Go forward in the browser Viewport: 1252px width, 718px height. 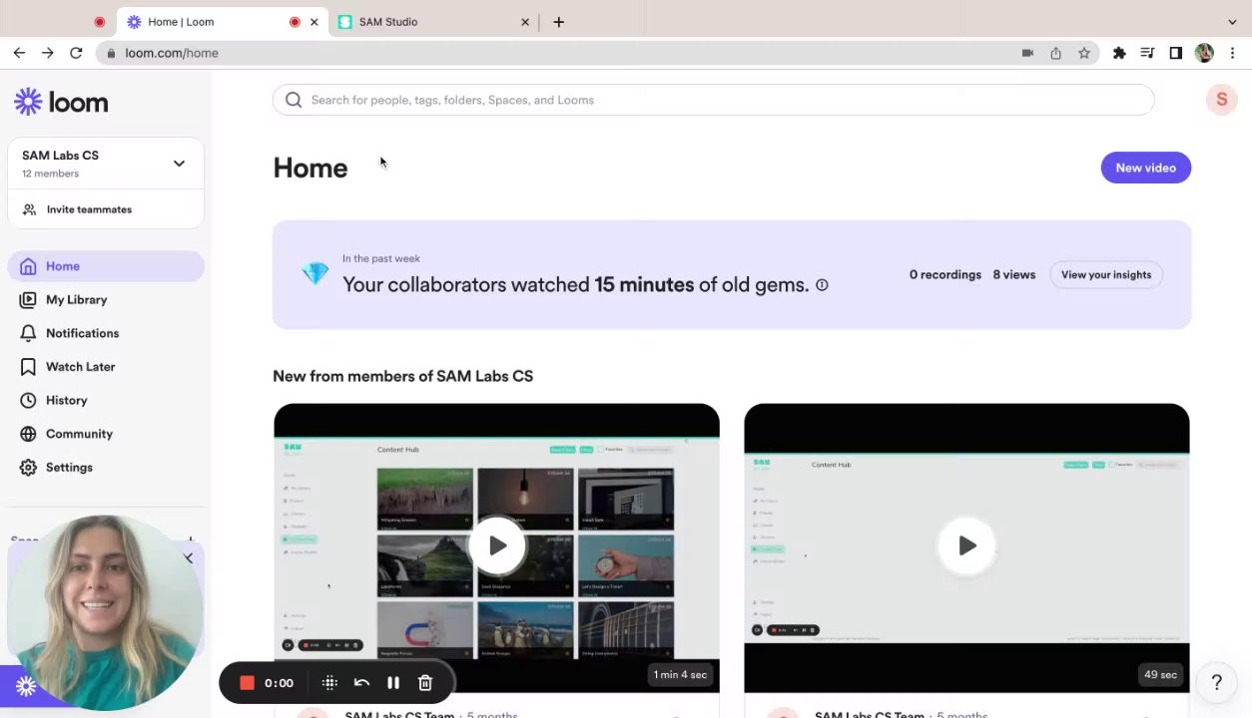pos(47,53)
